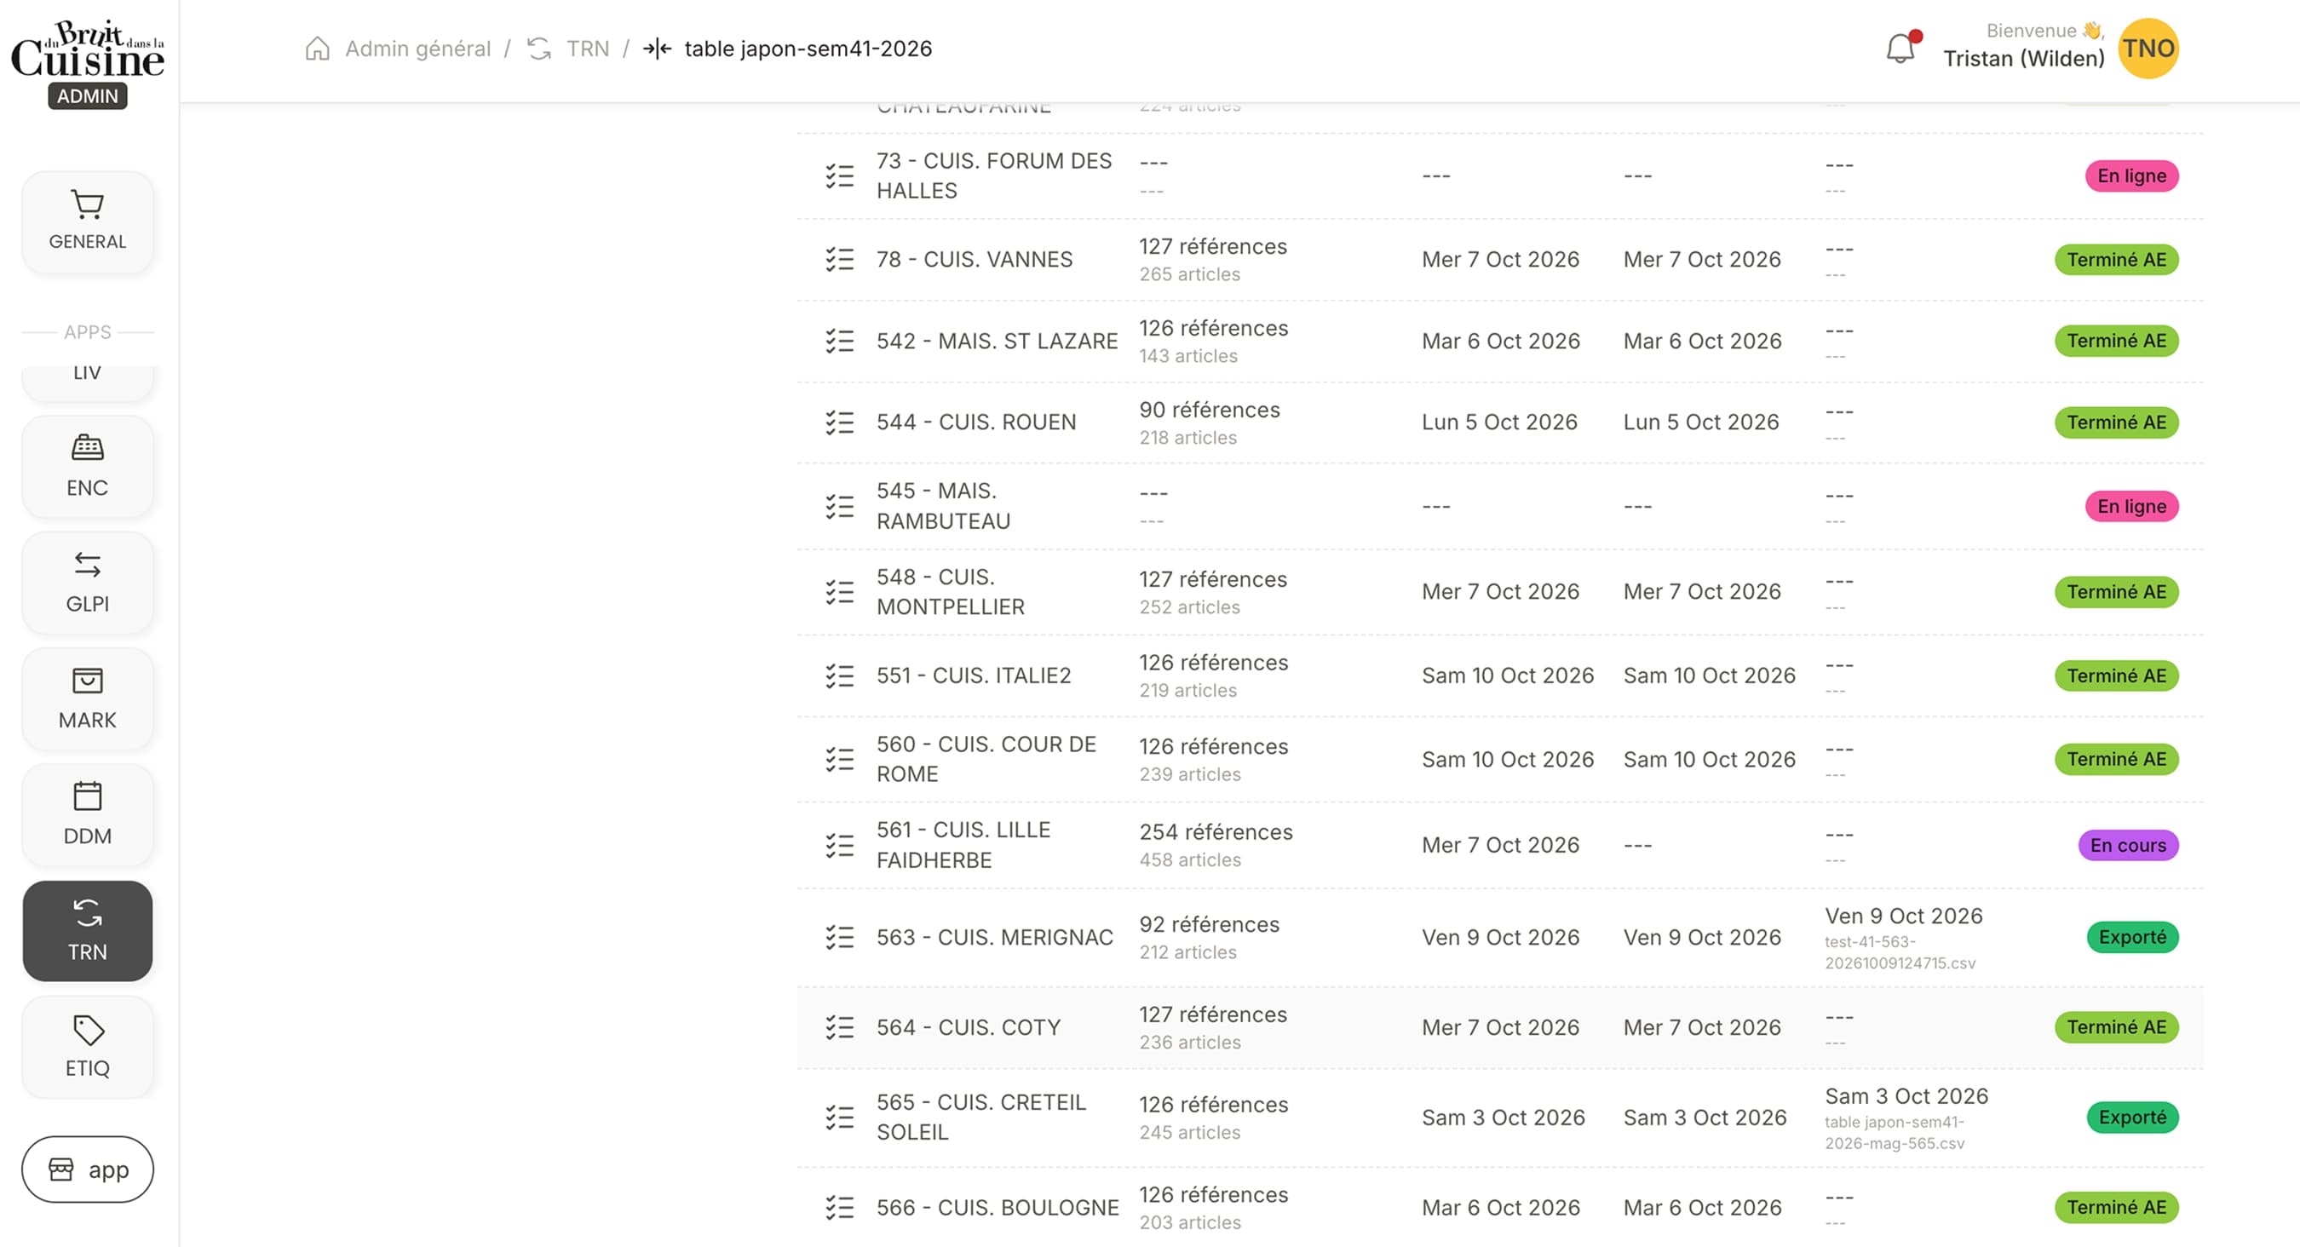The height and width of the screenshot is (1247, 2300).
Task: Click En ligne badge for MAIS. RAMBUTEAU
Action: pos(2131,506)
